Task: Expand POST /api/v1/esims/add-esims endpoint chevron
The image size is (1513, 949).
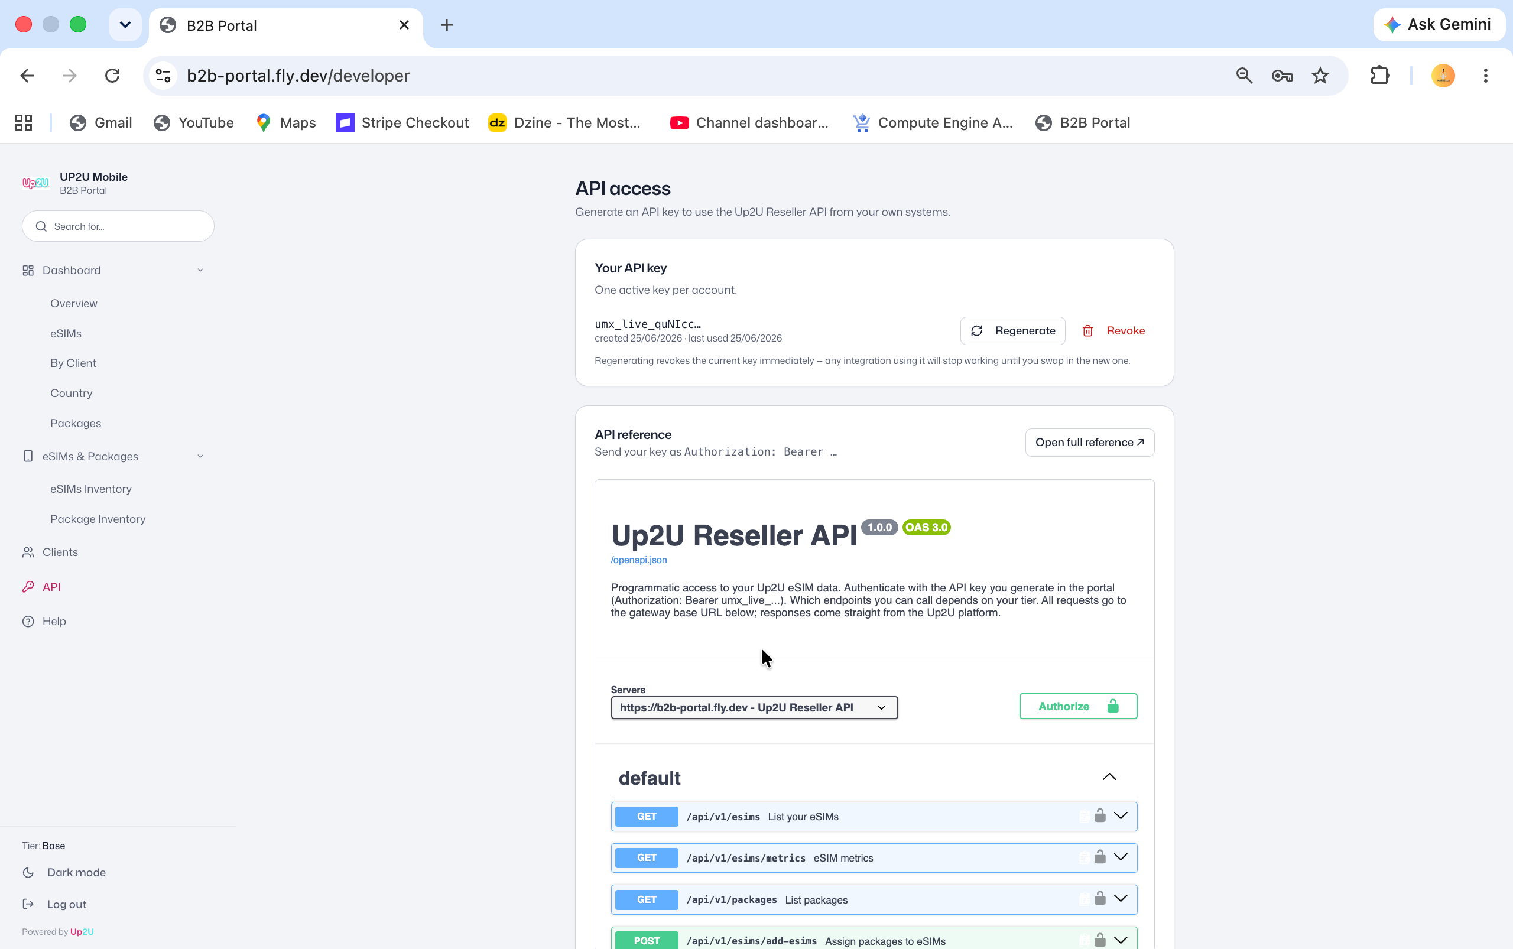Action: [1121, 940]
